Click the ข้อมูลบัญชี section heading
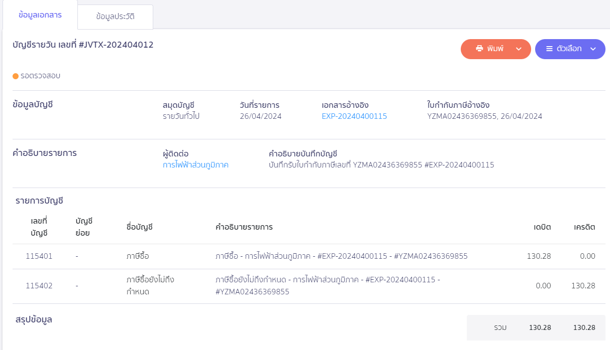This screenshot has height=350, width=610. [x=33, y=105]
